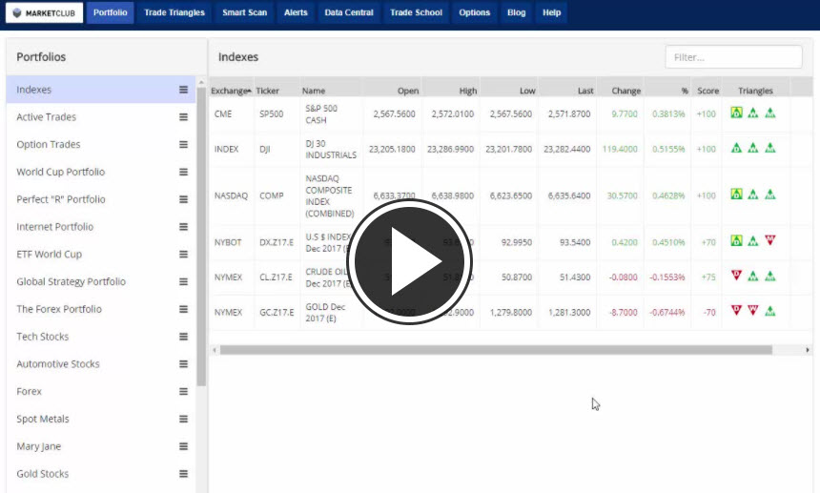Image resolution: width=820 pixels, height=493 pixels.
Task: Sort by Change column header
Action: (x=620, y=91)
